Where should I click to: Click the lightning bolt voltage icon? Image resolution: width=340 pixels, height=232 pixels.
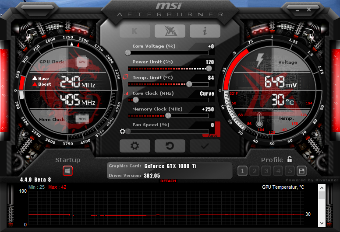pyautogui.click(x=259, y=60)
